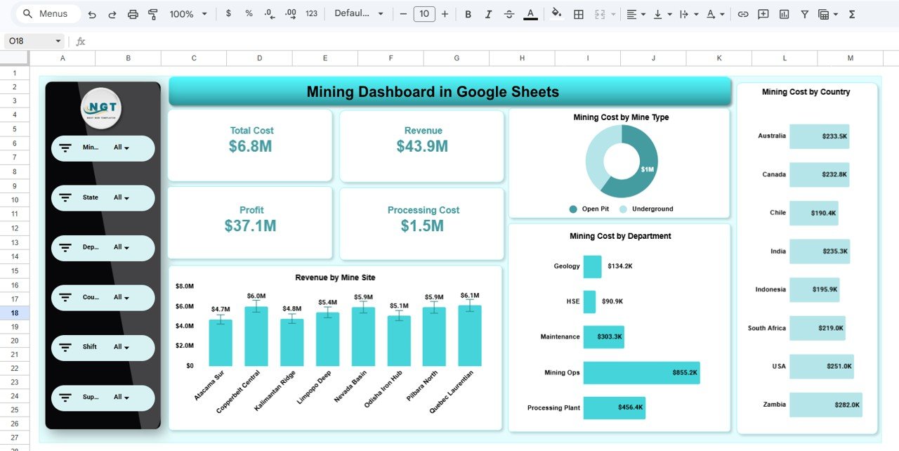Open the borders tool
The image size is (899, 451).
click(578, 13)
